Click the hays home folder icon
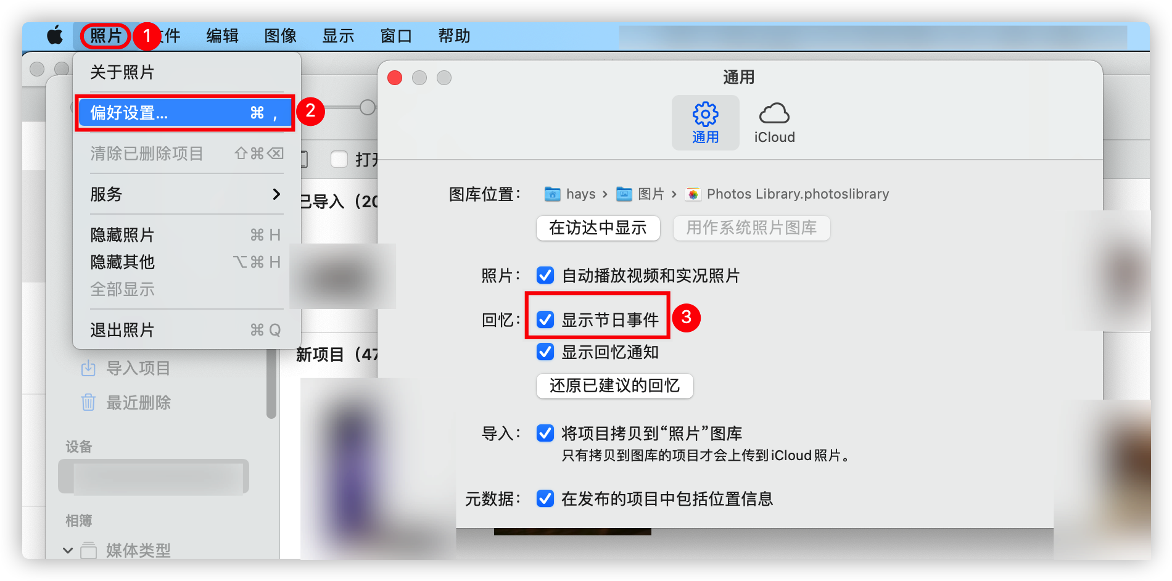1172x581 pixels. coord(552,194)
